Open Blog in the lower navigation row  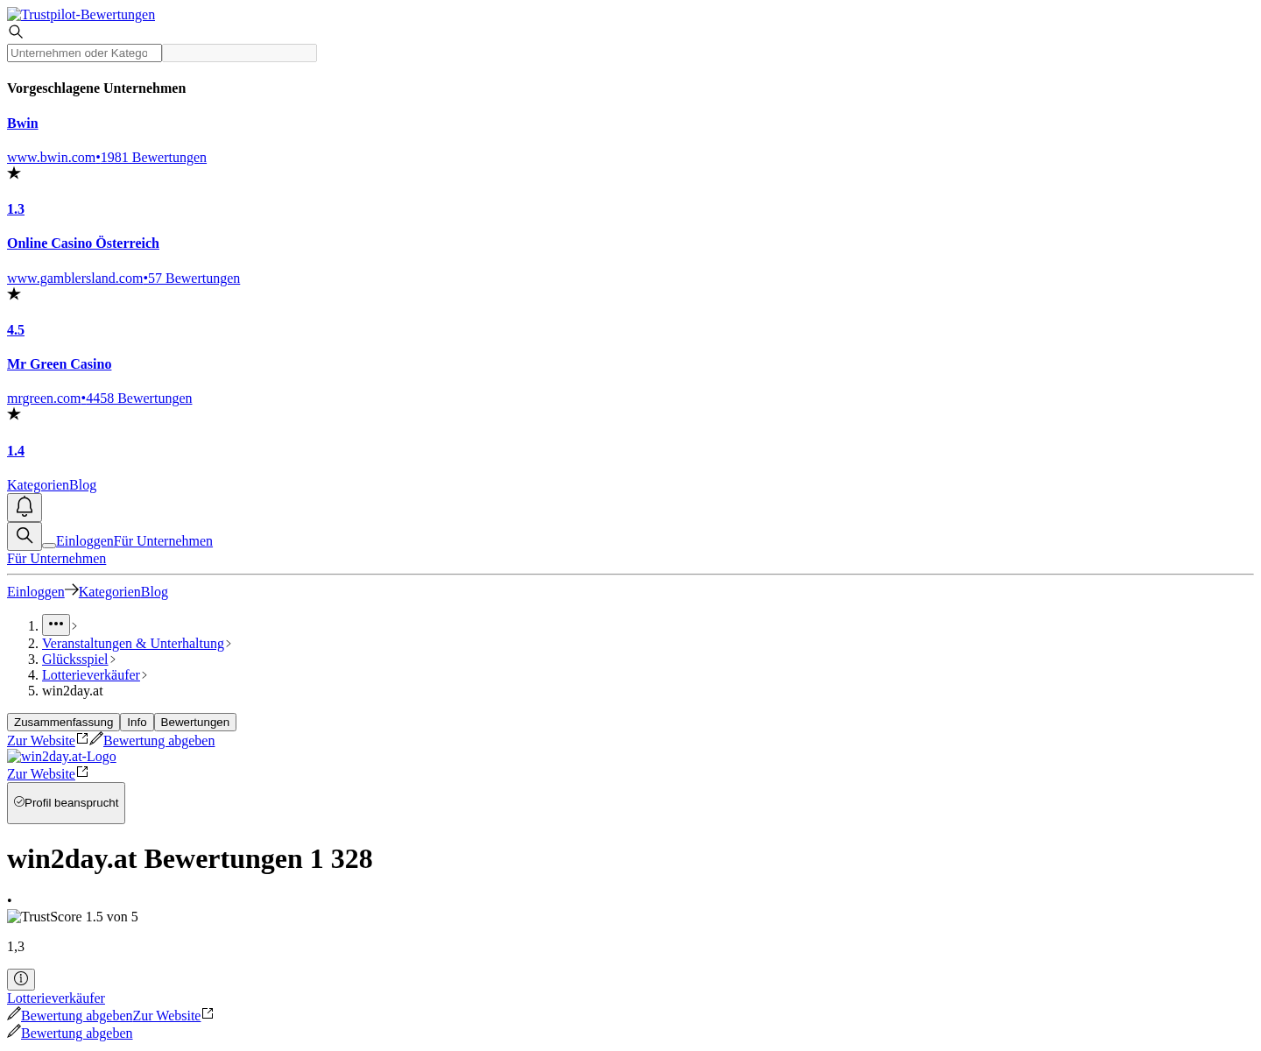155,592
